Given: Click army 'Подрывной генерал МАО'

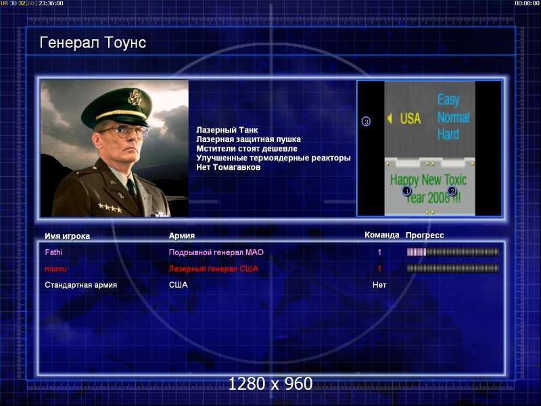Looking at the screenshot, I should [216, 252].
